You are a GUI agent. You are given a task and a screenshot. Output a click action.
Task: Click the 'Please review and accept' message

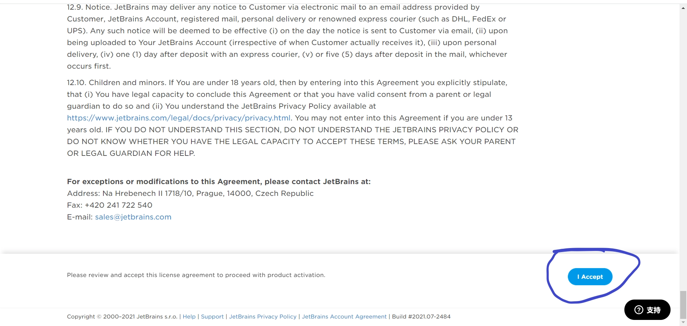[x=196, y=275]
